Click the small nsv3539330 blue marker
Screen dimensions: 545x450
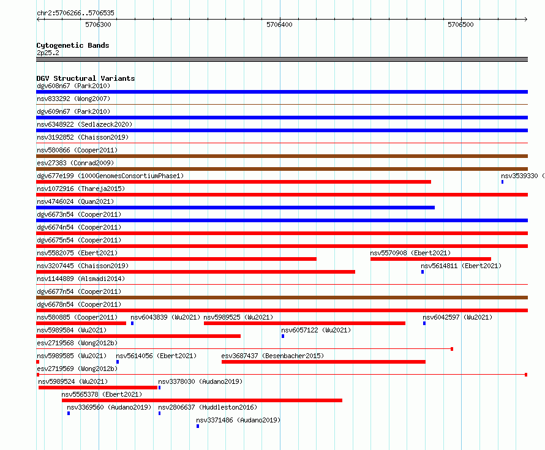click(502, 182)
